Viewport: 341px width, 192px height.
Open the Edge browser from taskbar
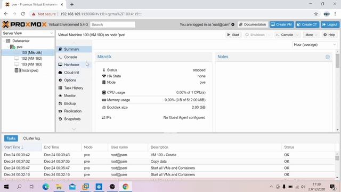46,187
